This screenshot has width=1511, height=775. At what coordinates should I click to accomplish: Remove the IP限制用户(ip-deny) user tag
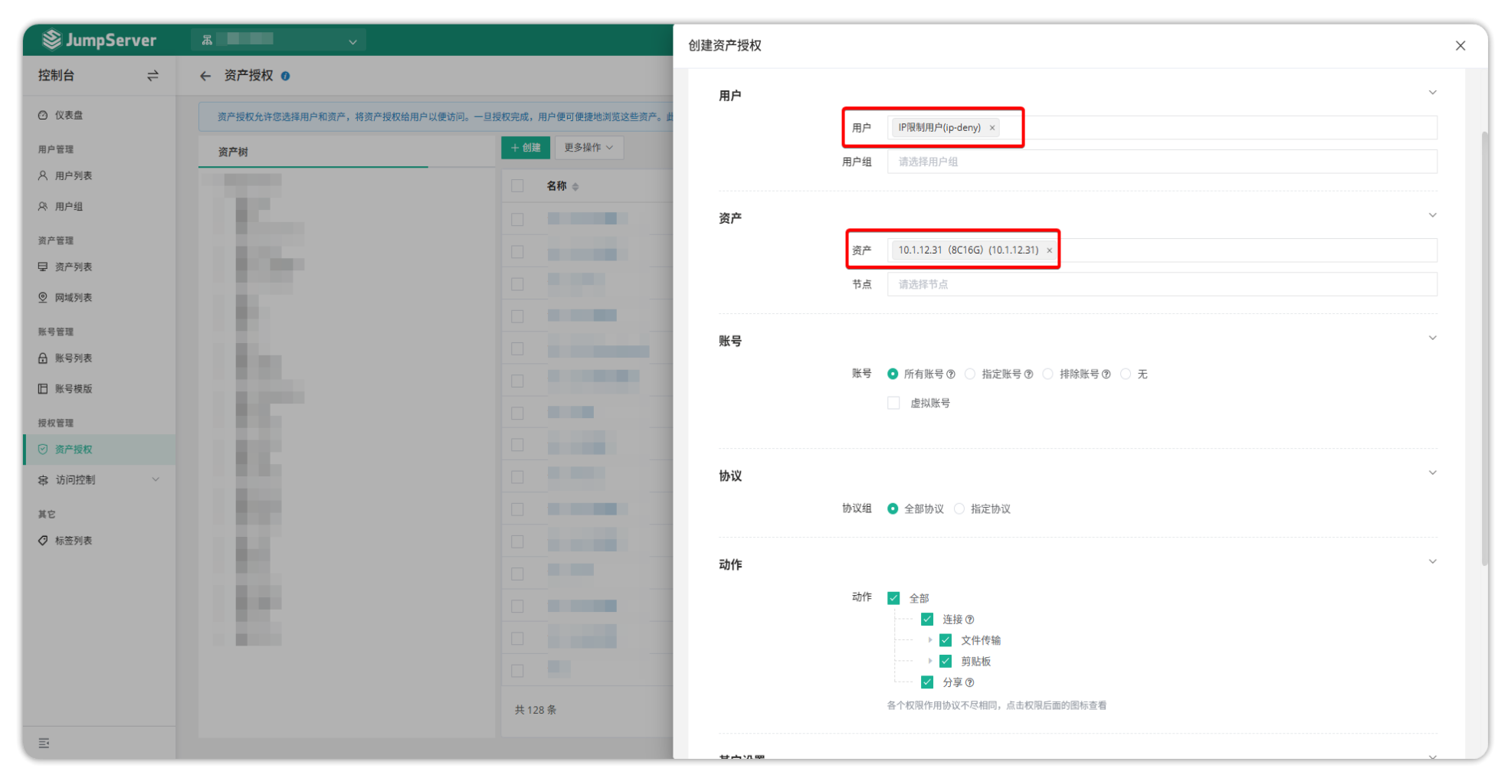tap(991, 128)
